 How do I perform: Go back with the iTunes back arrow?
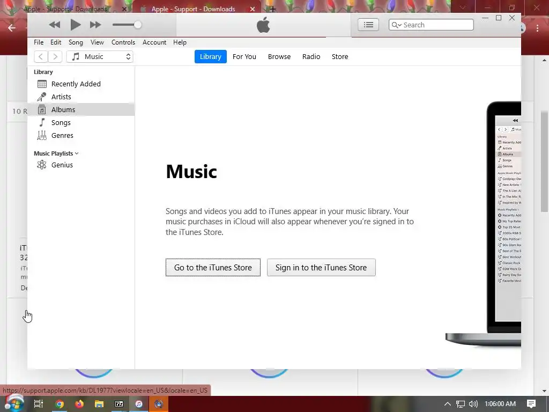(x=41, y=57)
